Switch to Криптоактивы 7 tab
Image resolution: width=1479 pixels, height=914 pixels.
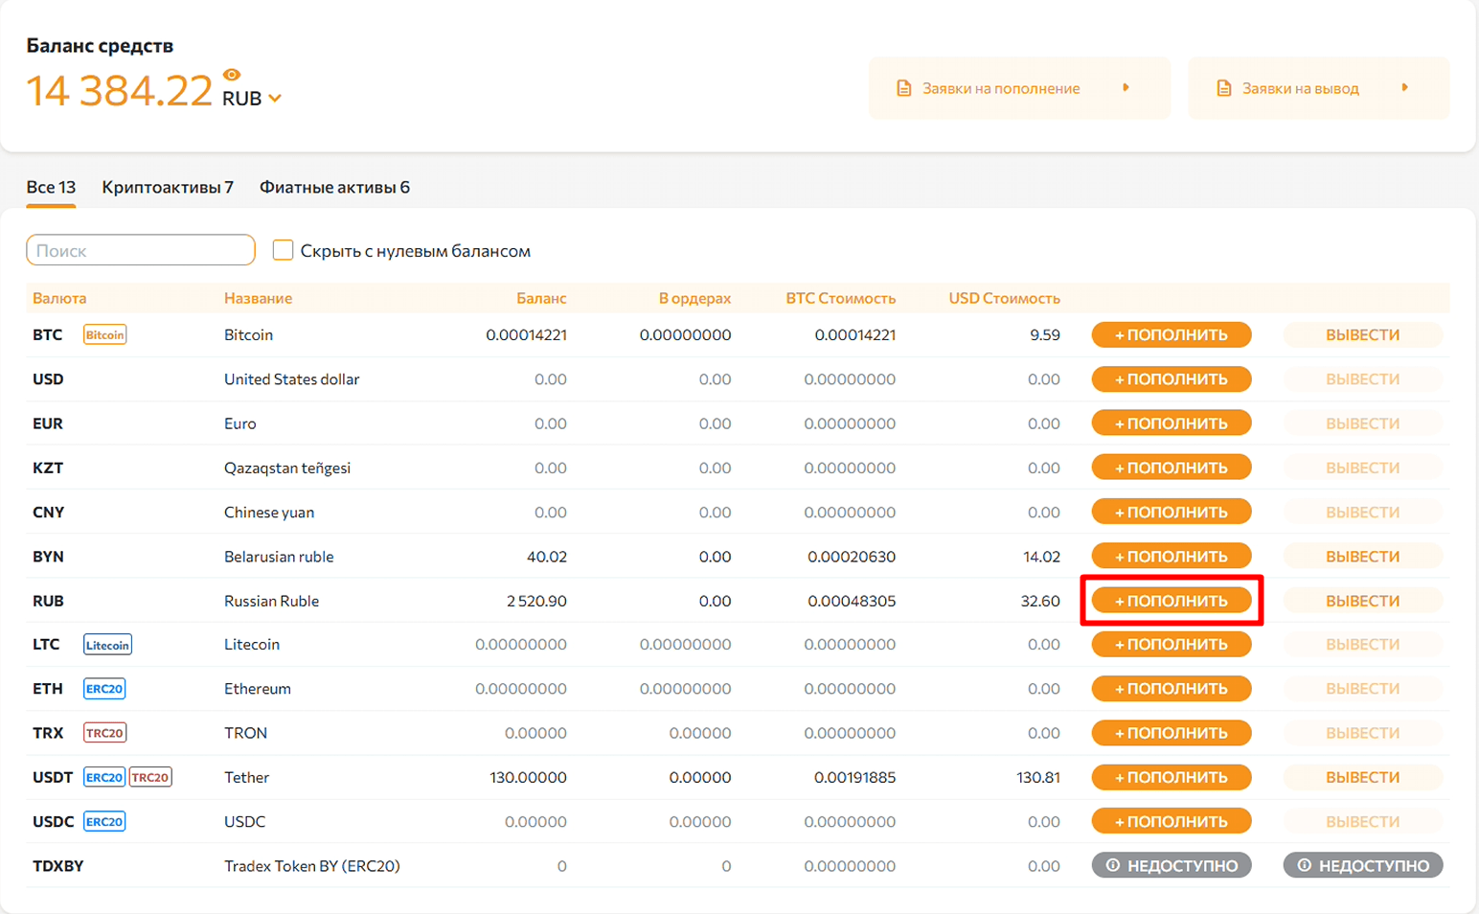pos(168,187)
